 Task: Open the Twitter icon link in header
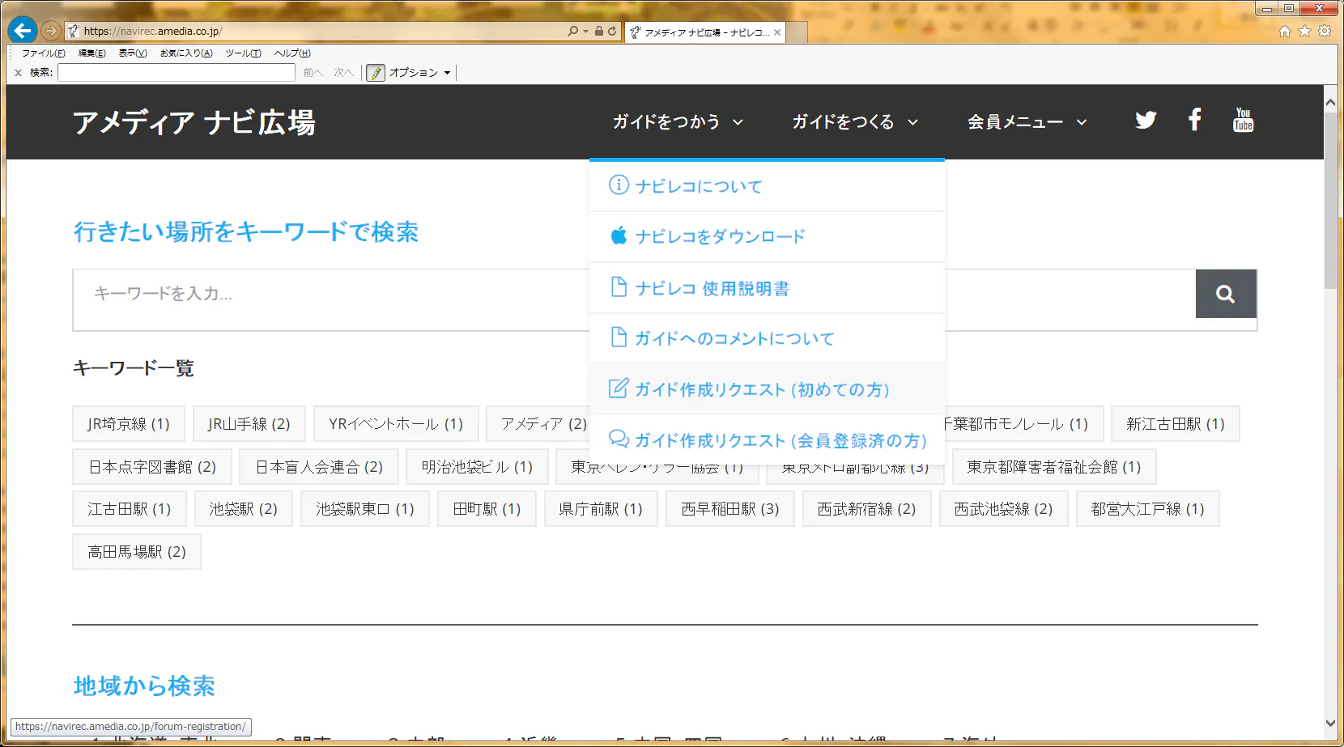(1146, 121)
